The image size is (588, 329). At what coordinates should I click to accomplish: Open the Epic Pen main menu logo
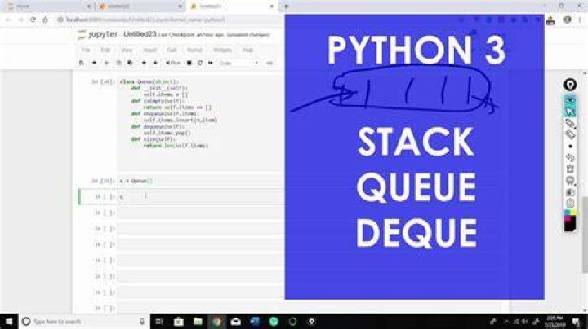(570, 85)
